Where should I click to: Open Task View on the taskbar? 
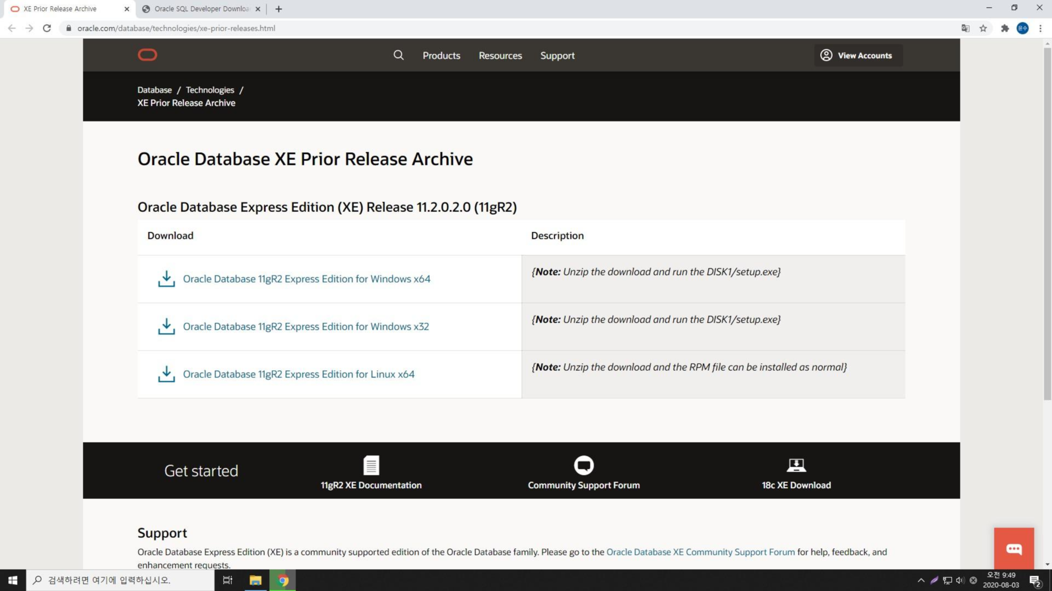point(228,580)
